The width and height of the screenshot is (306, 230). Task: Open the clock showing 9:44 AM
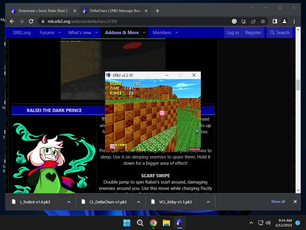tap(284, 223)
